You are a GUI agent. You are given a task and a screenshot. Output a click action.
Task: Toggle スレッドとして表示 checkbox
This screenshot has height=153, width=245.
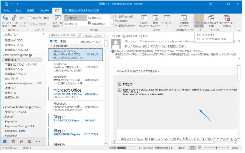coord(30,18)
